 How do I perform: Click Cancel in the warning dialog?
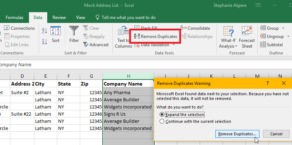coord(276,134)
